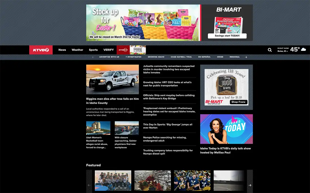Image resolution: width=310 pixels, height=193 pixels.
Task: Open Featured shop interior thumbnail
Action: [153, 181]
